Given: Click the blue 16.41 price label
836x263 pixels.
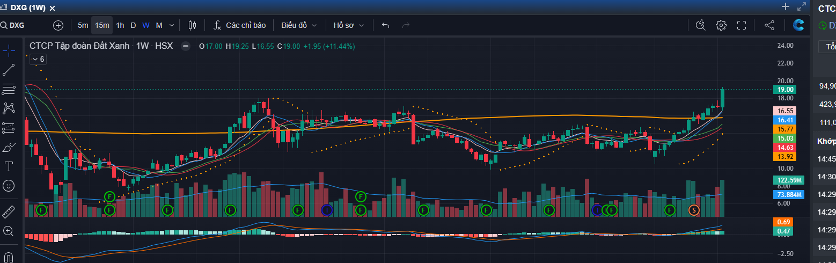Looking at the screenshot, I should coord(786,120).
